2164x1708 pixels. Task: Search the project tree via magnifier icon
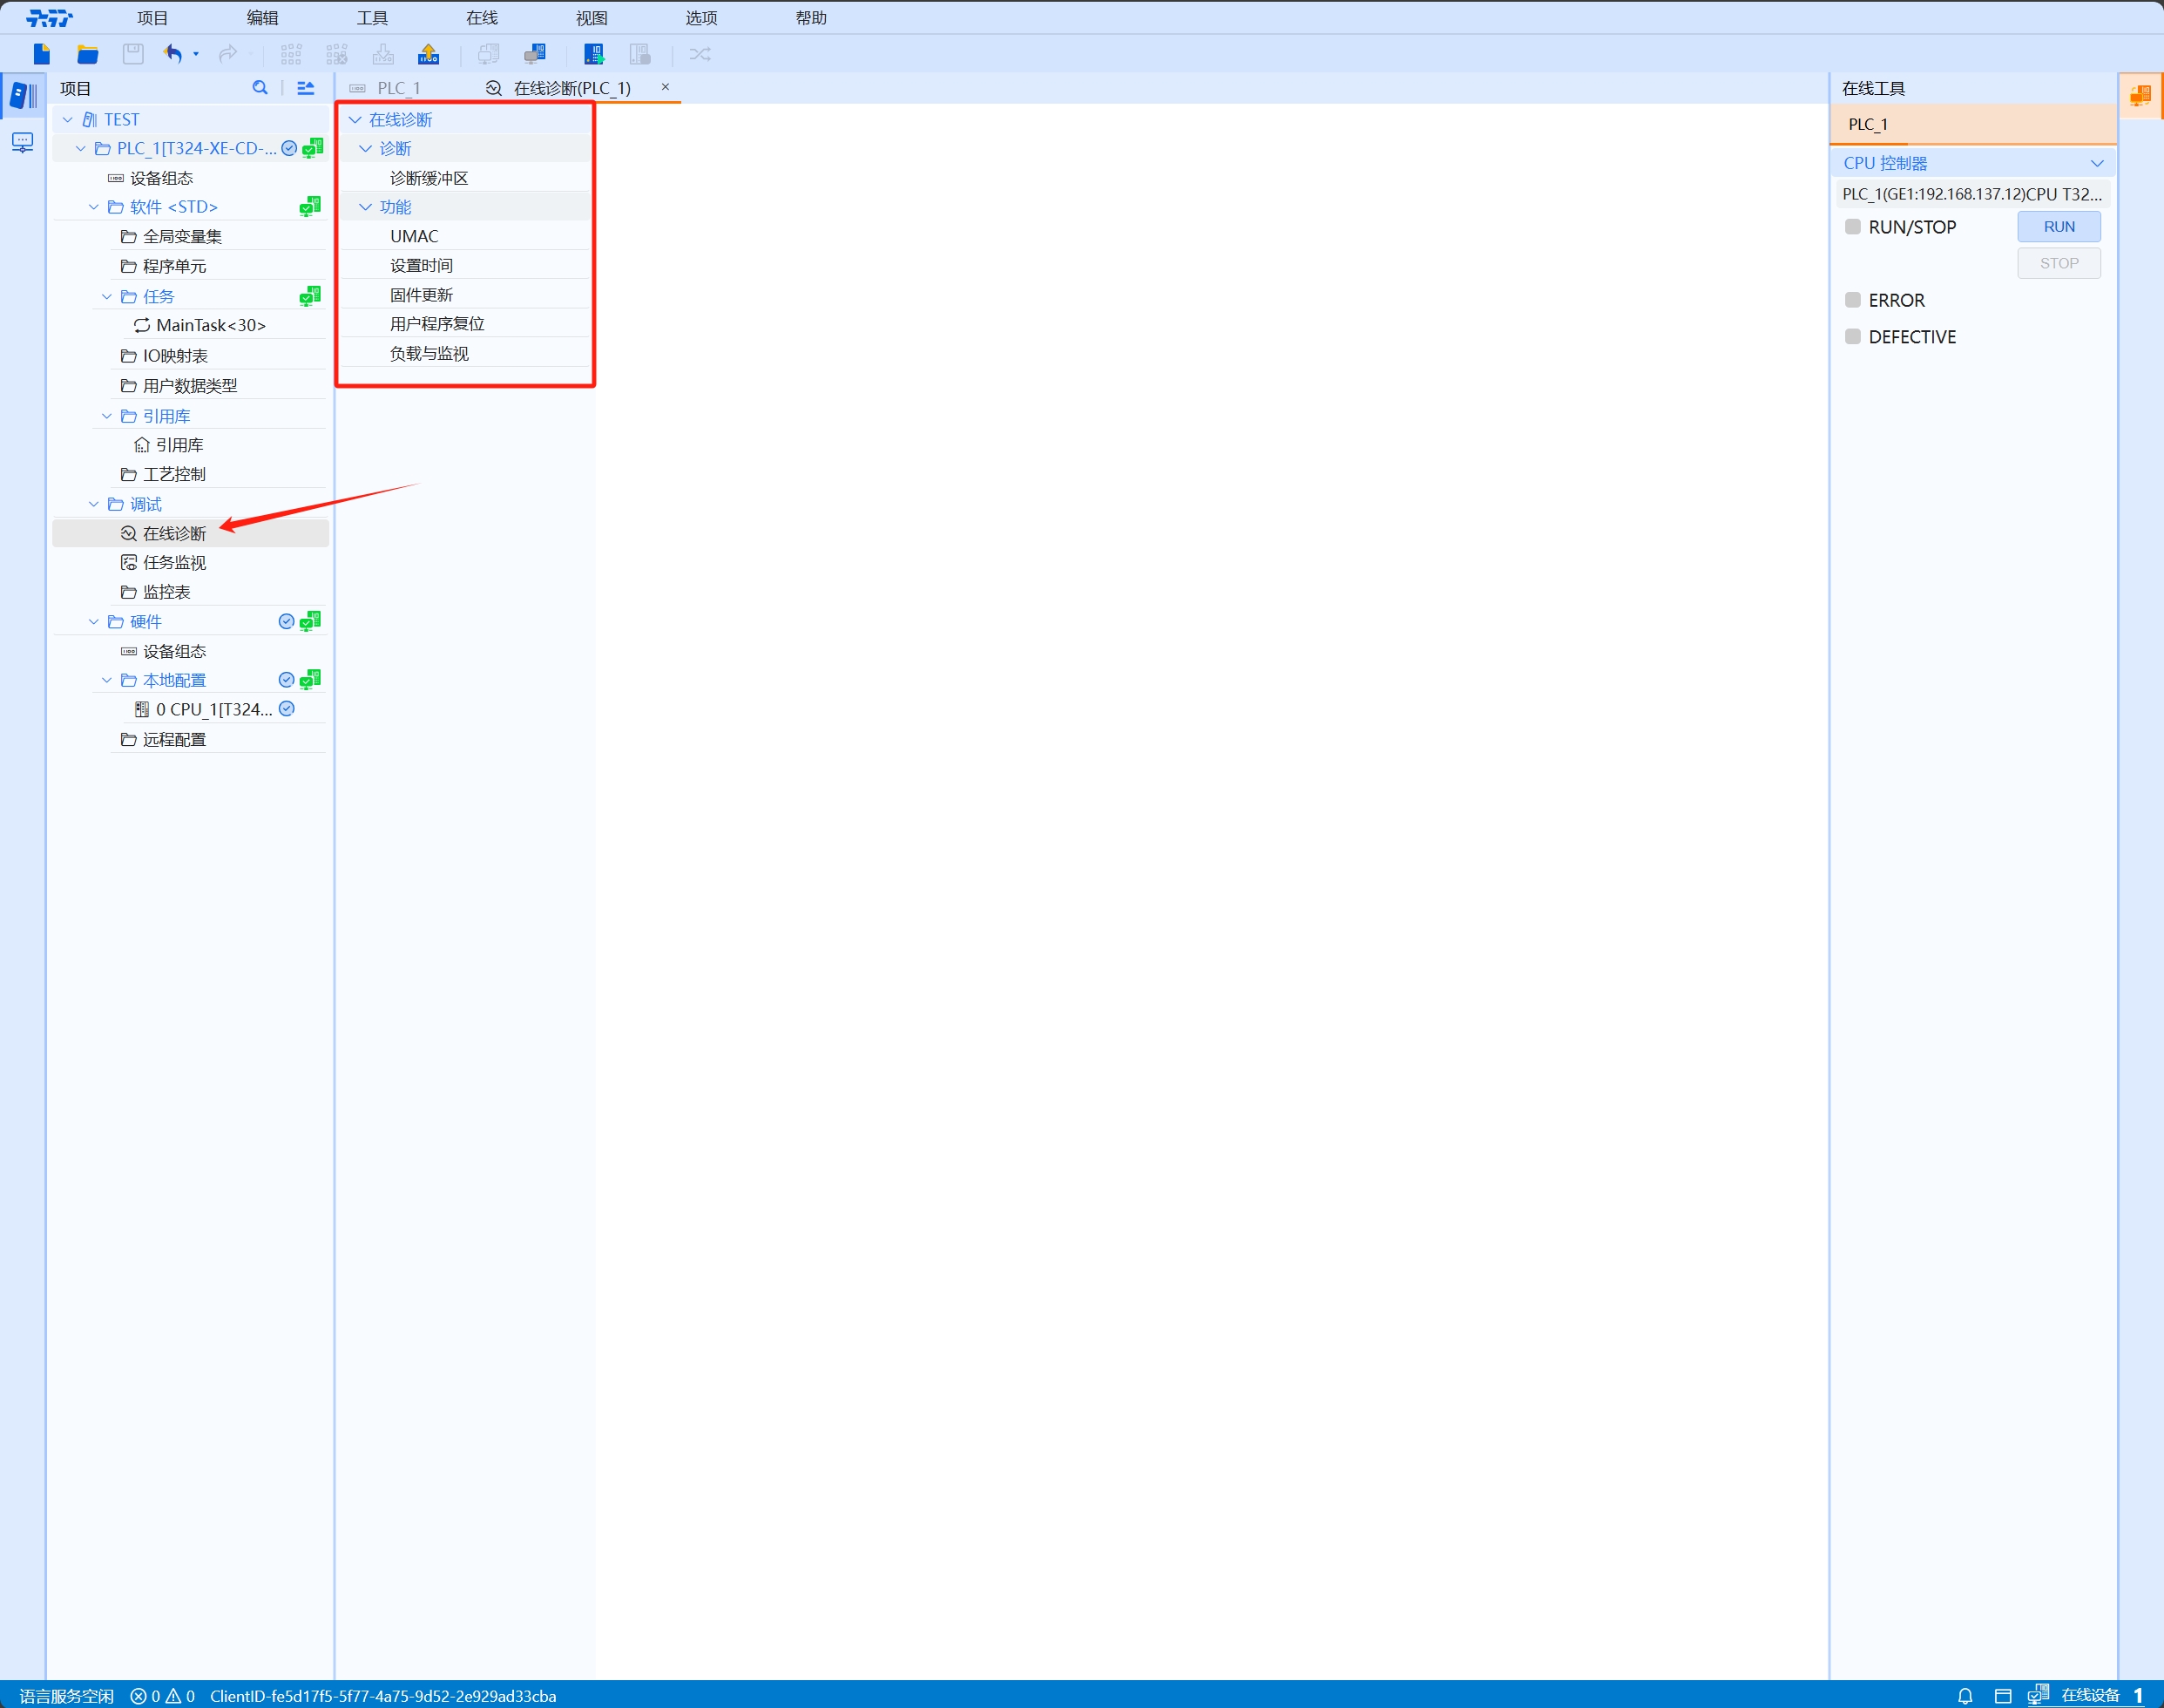coord(260,88)
